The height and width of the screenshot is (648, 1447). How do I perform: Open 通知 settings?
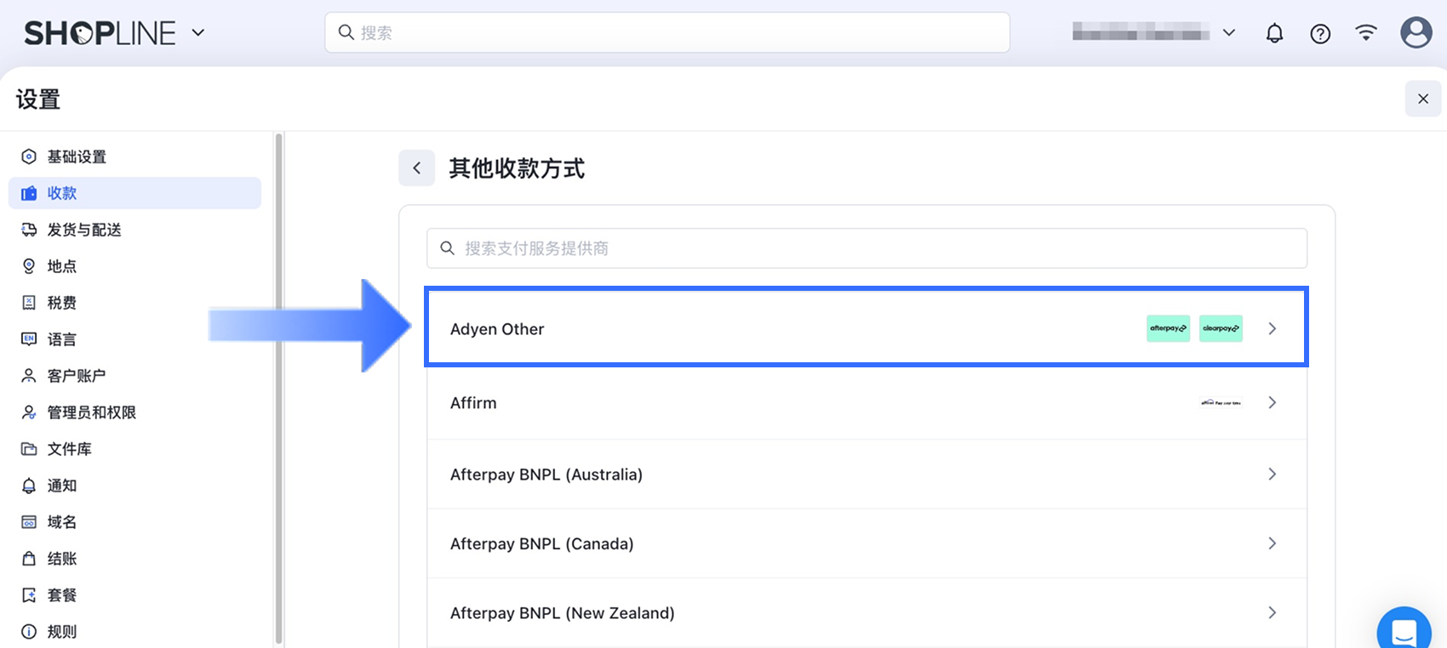[134, 486]
